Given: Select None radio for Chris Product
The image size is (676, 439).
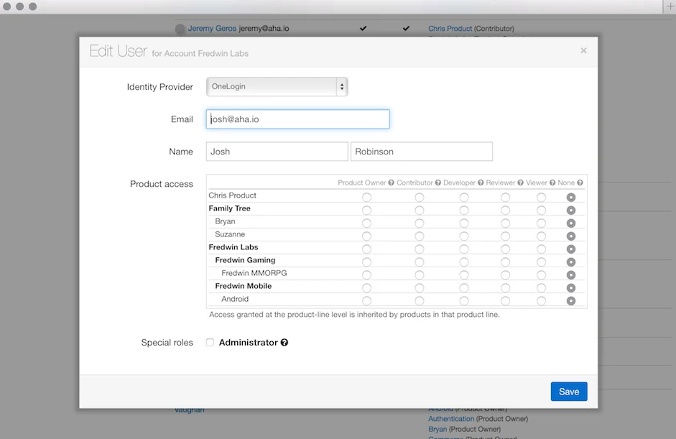Looking at the screenshot, I should click(x=571, y=197).
